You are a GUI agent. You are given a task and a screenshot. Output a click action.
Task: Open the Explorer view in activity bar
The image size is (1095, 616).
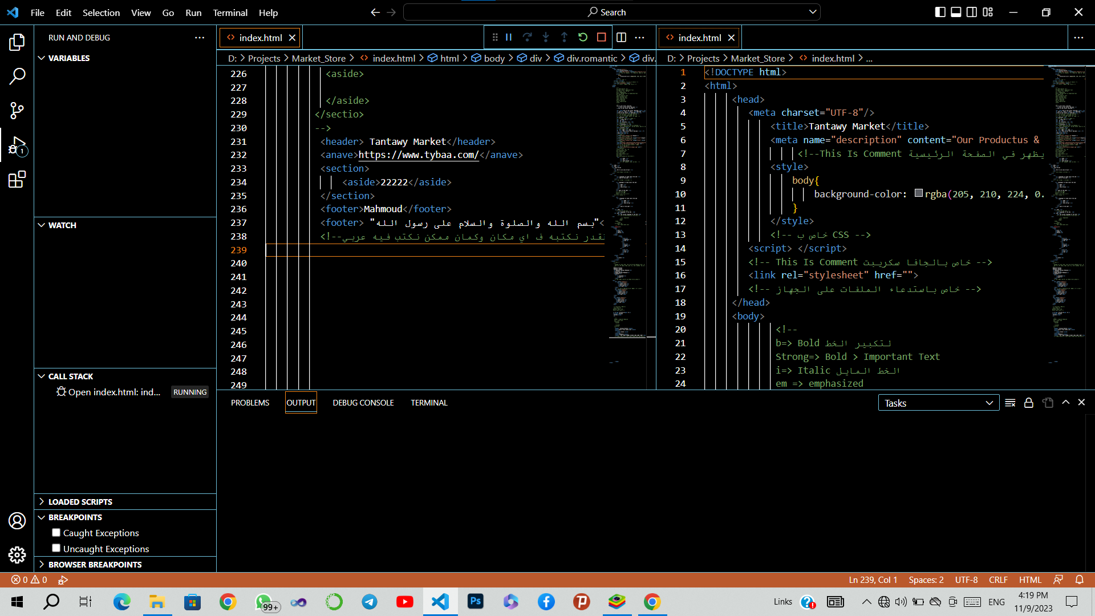pos(17,42)
